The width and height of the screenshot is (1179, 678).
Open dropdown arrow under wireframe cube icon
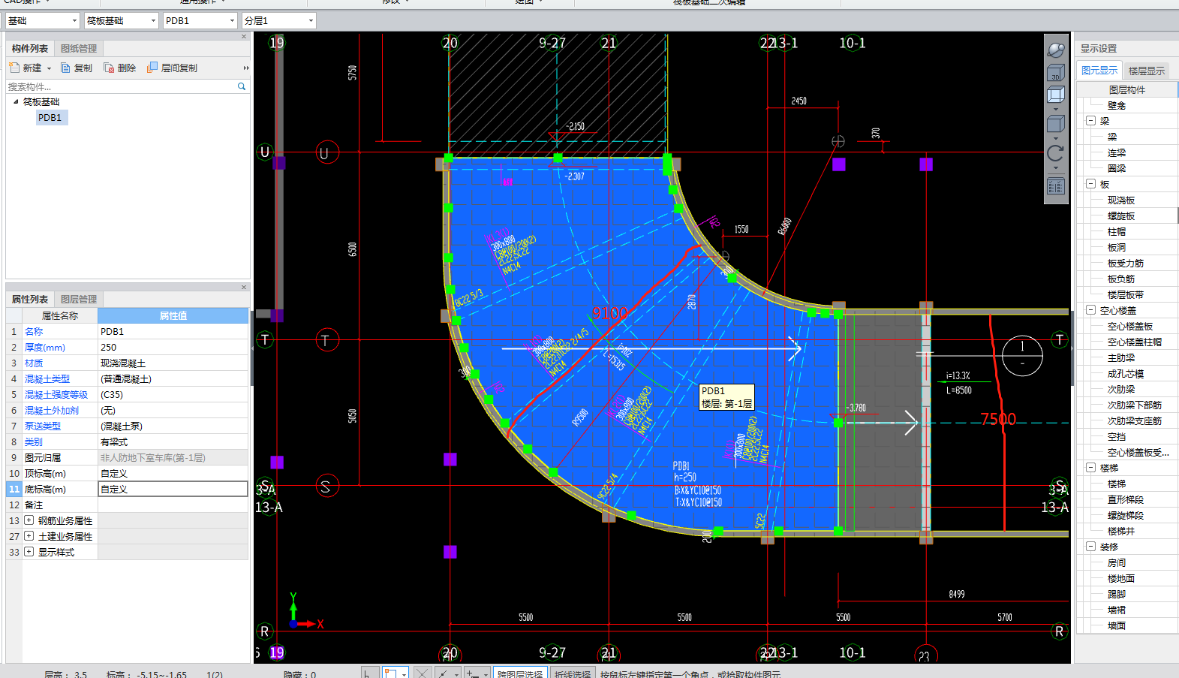[1056, 109]
